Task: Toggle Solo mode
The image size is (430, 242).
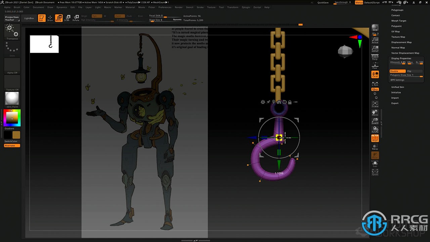Action: [375, 164]
